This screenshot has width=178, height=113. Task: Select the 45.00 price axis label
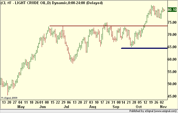[x=172, y=96]
